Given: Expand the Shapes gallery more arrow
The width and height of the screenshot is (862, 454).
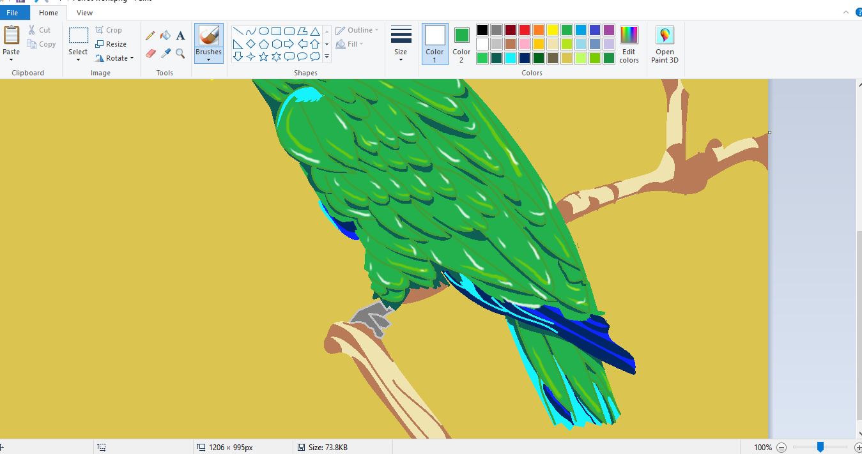Looking at the screenshot, I should pyautogui.click(x=327, y=57).
